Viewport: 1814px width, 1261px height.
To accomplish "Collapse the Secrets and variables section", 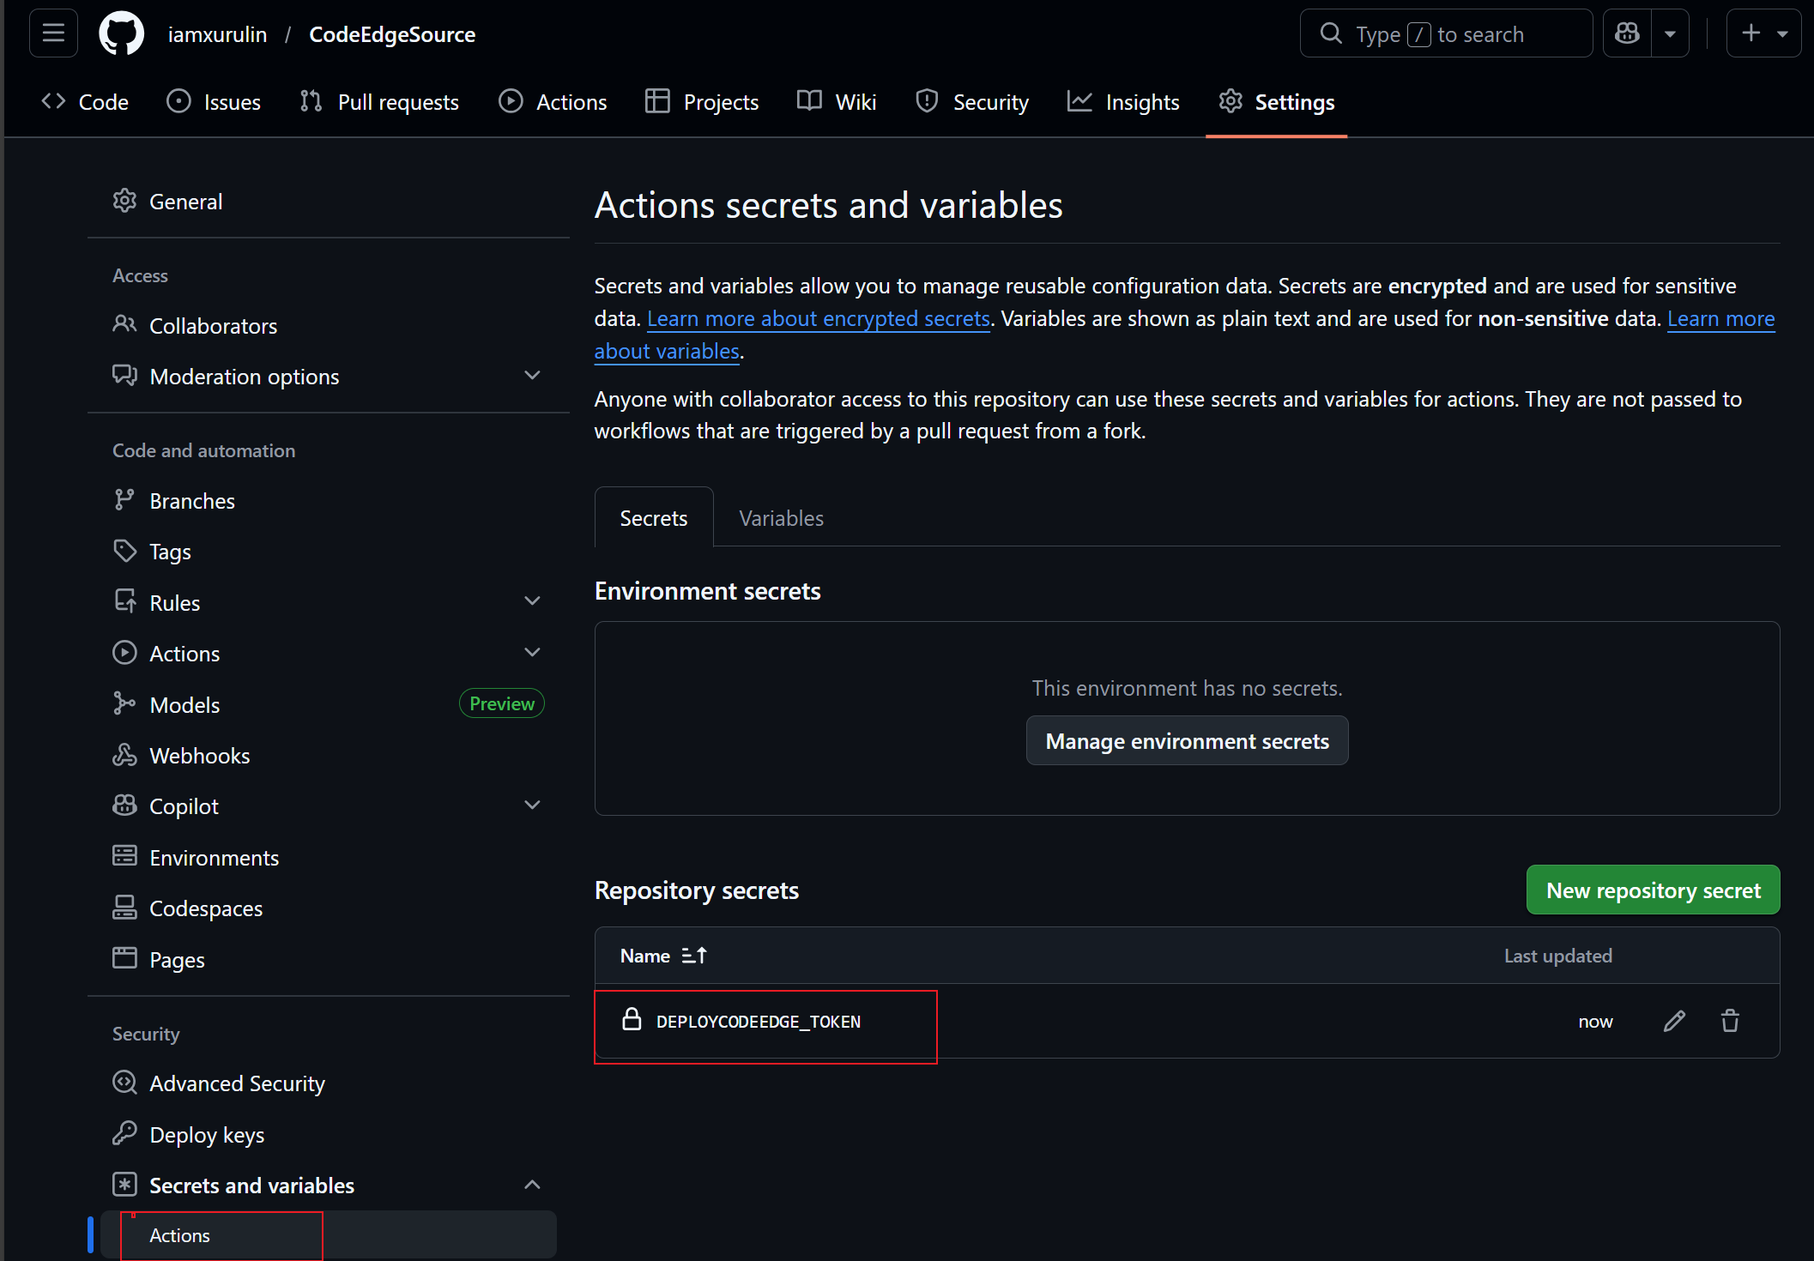I will click(x=532, y=1185).
